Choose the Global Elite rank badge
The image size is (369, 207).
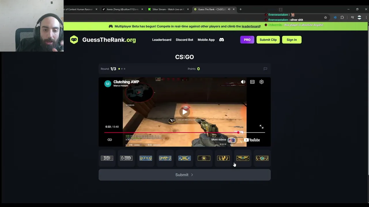262,158
